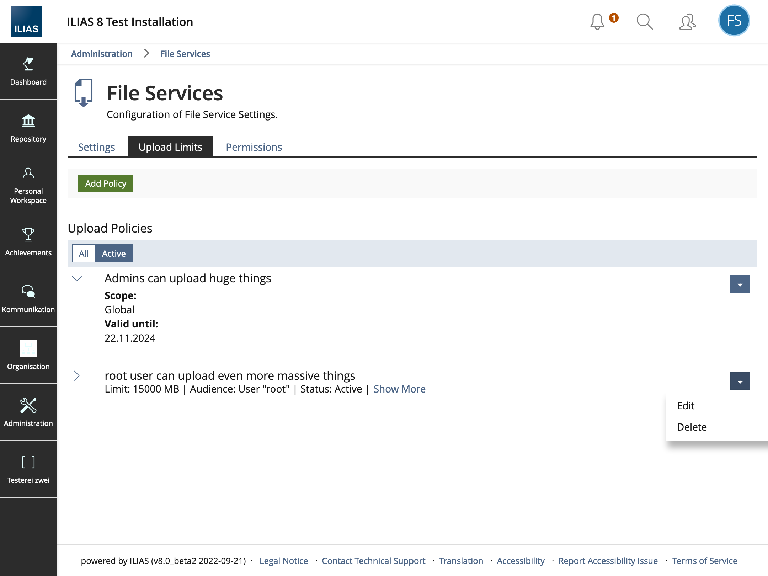This screenshot has width=768, height=576.
Task: Click the search magnifier icon
Action: pos(644,22)
